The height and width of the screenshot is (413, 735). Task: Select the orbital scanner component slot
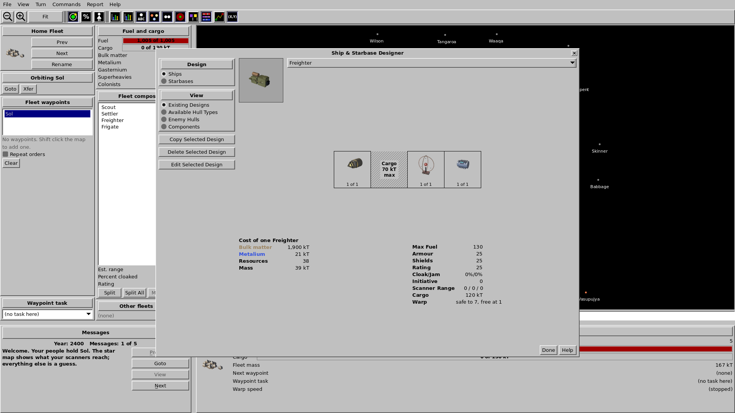pos(426,169)
